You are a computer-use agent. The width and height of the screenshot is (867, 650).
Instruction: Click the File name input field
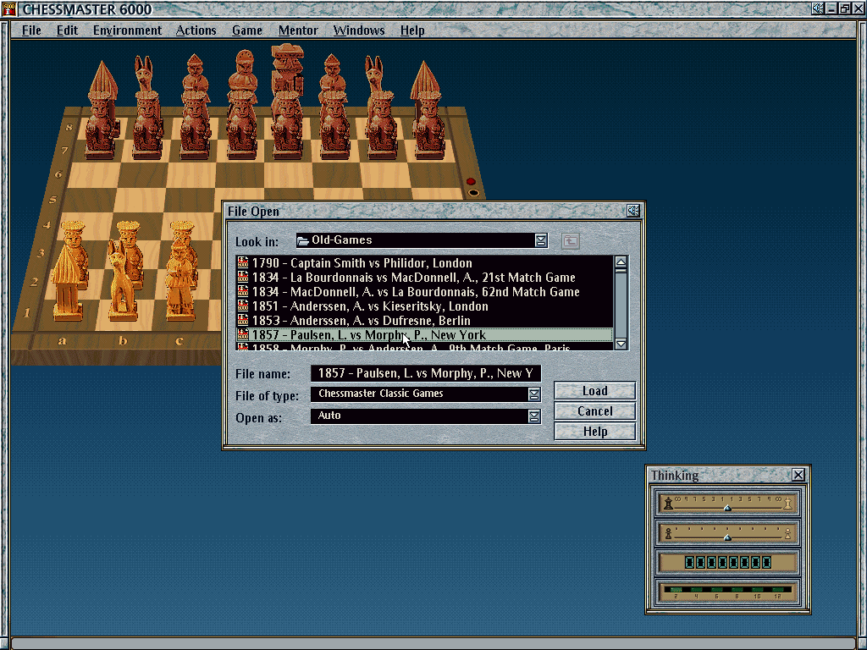click(x=426, y=373)
